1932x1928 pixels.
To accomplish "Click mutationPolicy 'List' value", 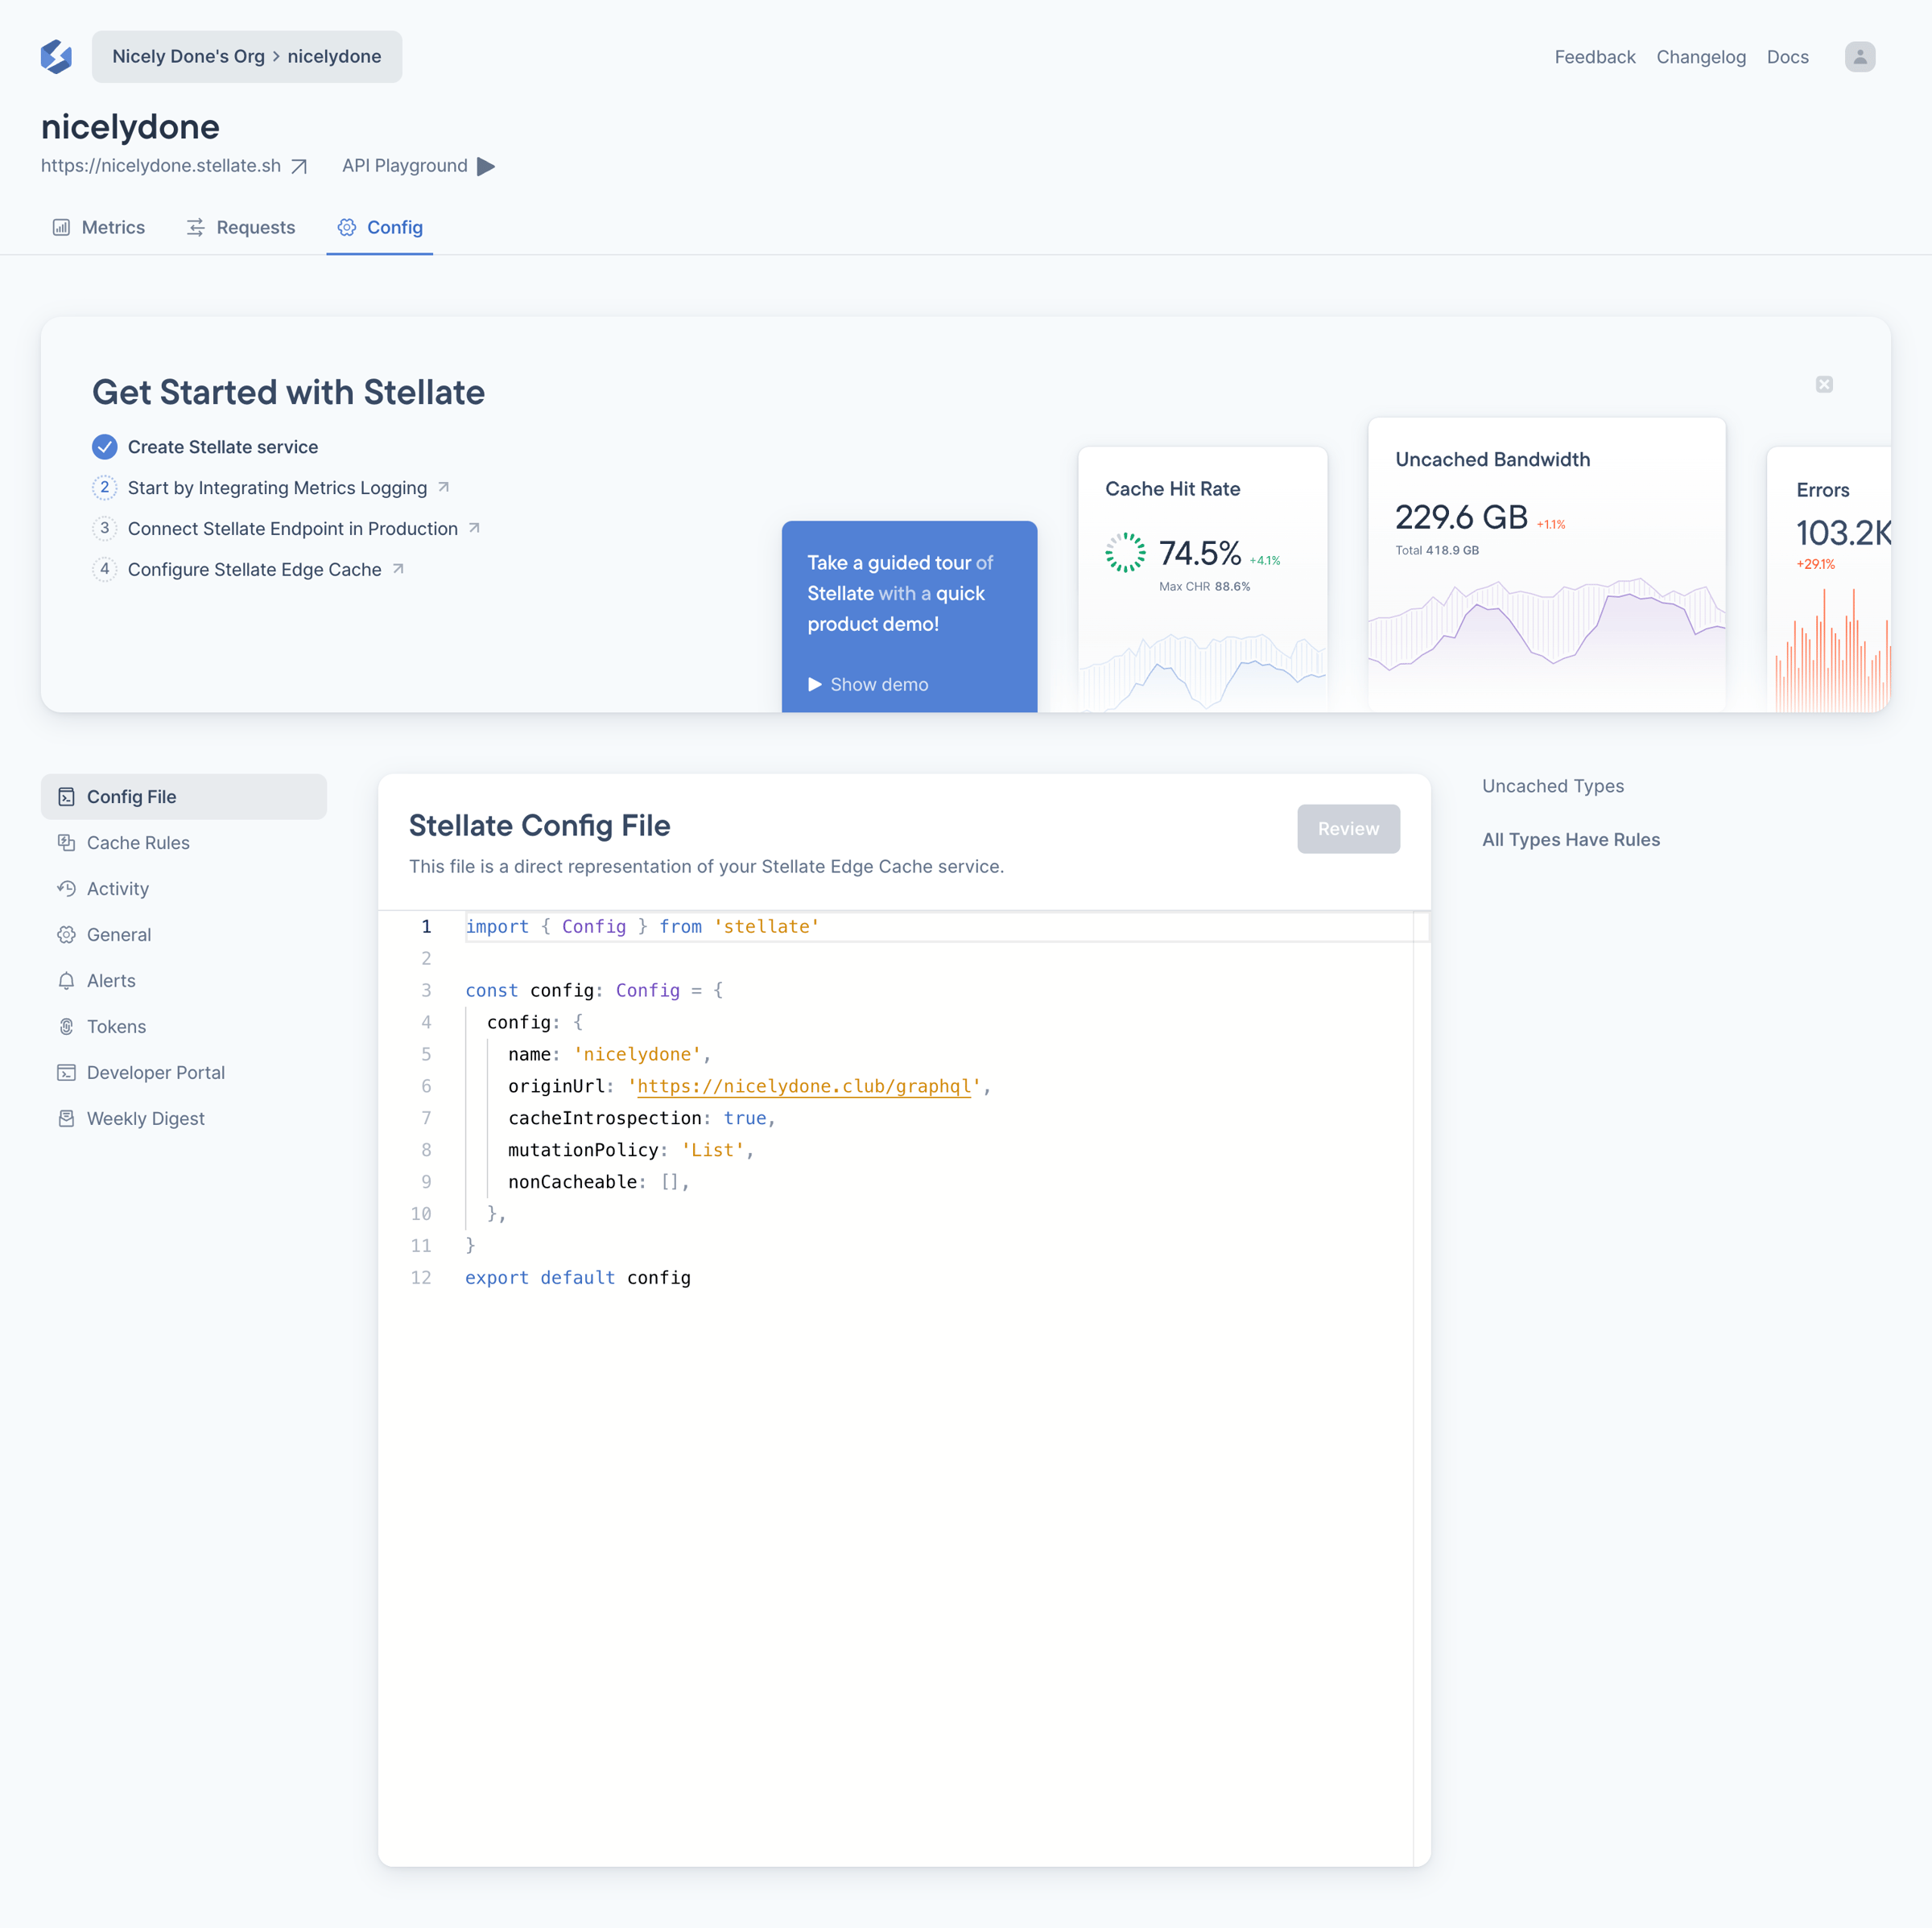I will point(713,1151).
